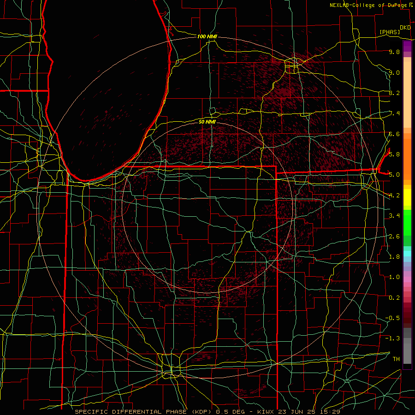Click the [PHAS] label above the scale
The height and width of the screenshot is (415, 415).
click(390, 32)
